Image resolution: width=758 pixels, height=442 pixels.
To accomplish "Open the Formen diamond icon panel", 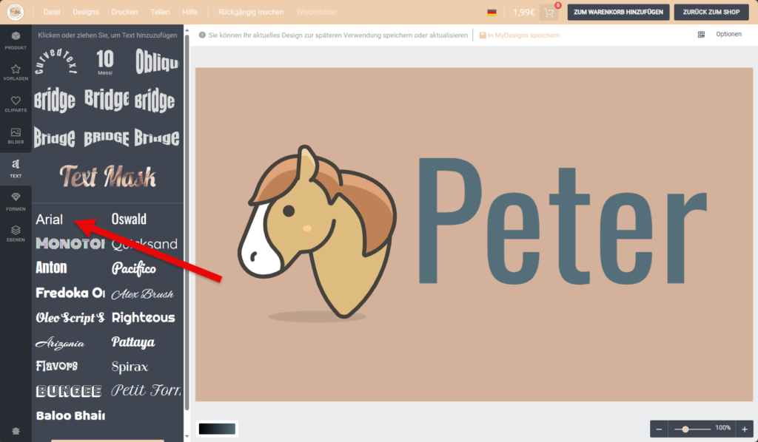I will (x=16, y=200).
